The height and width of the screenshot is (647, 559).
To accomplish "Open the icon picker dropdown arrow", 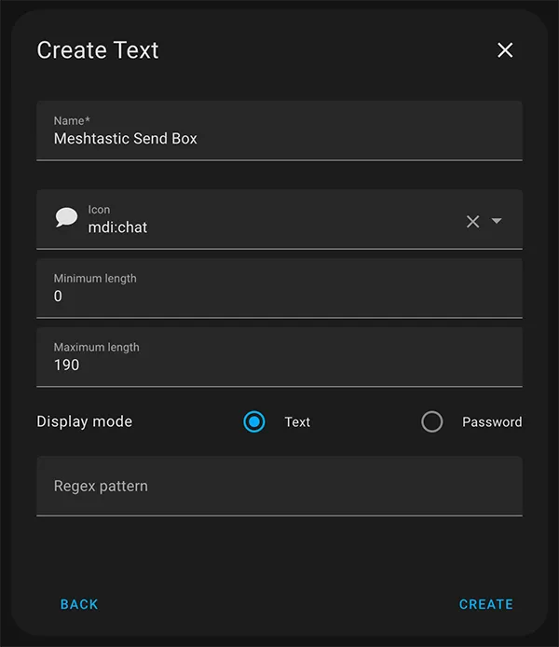I will (x=497, y=221).
